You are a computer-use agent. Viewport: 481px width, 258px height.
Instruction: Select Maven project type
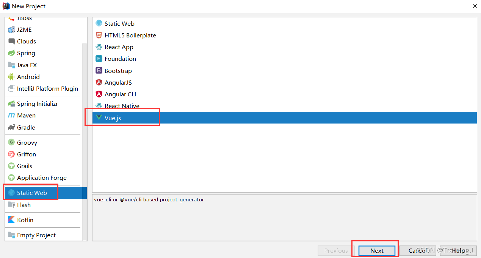click(27, 115)
